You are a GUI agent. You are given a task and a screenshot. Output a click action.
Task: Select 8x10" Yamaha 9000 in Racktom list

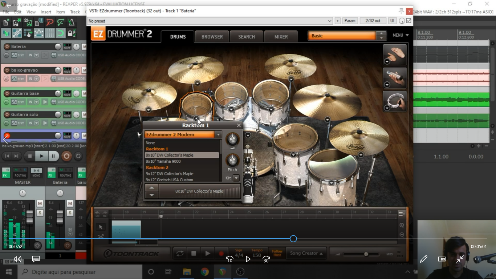182,161
